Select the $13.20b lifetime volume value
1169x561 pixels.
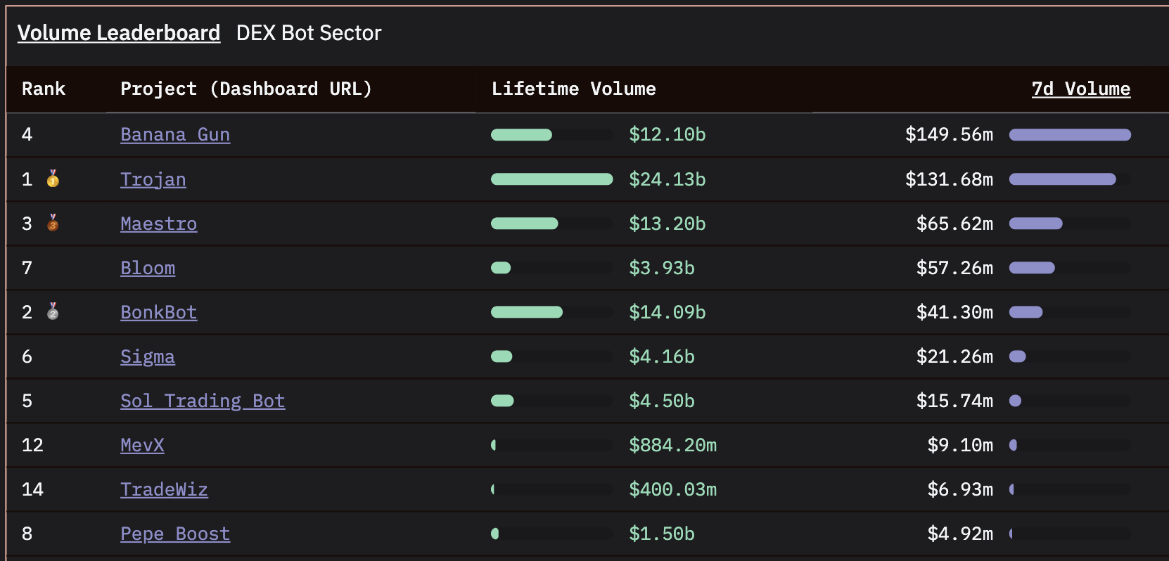pyautogui.click(x=667, y=224)
